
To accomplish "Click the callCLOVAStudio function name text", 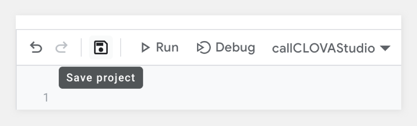I will tap(324, 48).
